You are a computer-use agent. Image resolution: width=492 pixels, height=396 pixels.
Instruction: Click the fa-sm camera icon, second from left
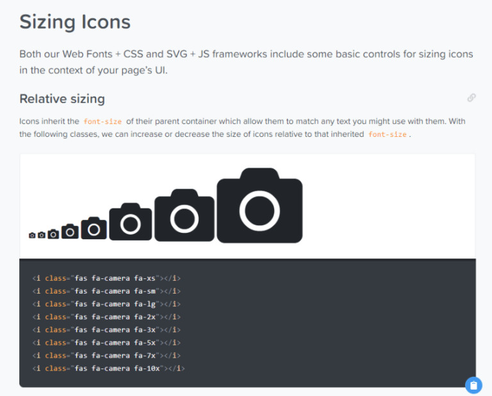42,235
